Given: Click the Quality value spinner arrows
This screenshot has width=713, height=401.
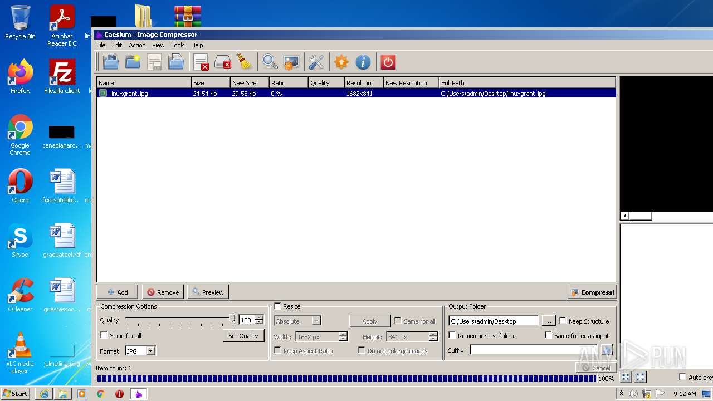Looking at the screenshot, I should (258, 320).
